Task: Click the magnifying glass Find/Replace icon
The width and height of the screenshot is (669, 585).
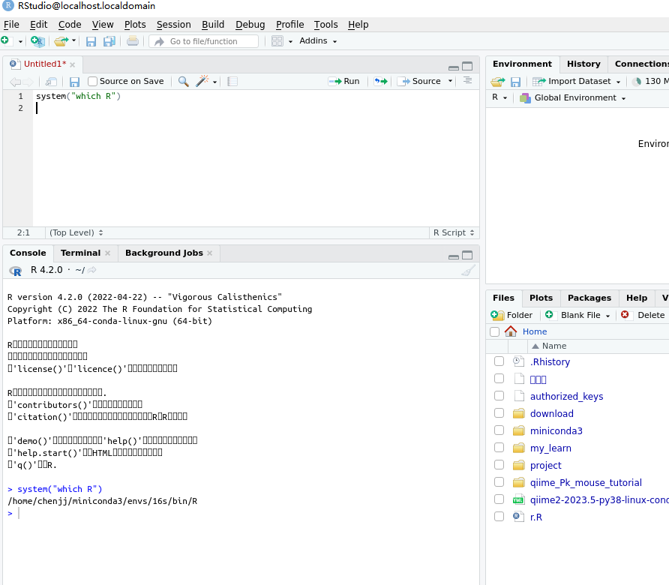Action: pyautogui.click(x=182, y=81)
